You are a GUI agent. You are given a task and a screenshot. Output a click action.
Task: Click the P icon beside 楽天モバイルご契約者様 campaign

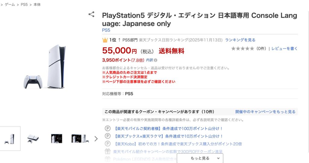point(108,128)
